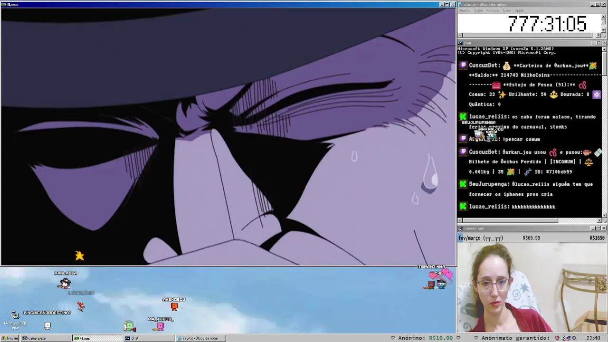Click the green K badge beside SeuJurupenga
The width and height of the screenshot is (608, 342).
click(463, 184)
